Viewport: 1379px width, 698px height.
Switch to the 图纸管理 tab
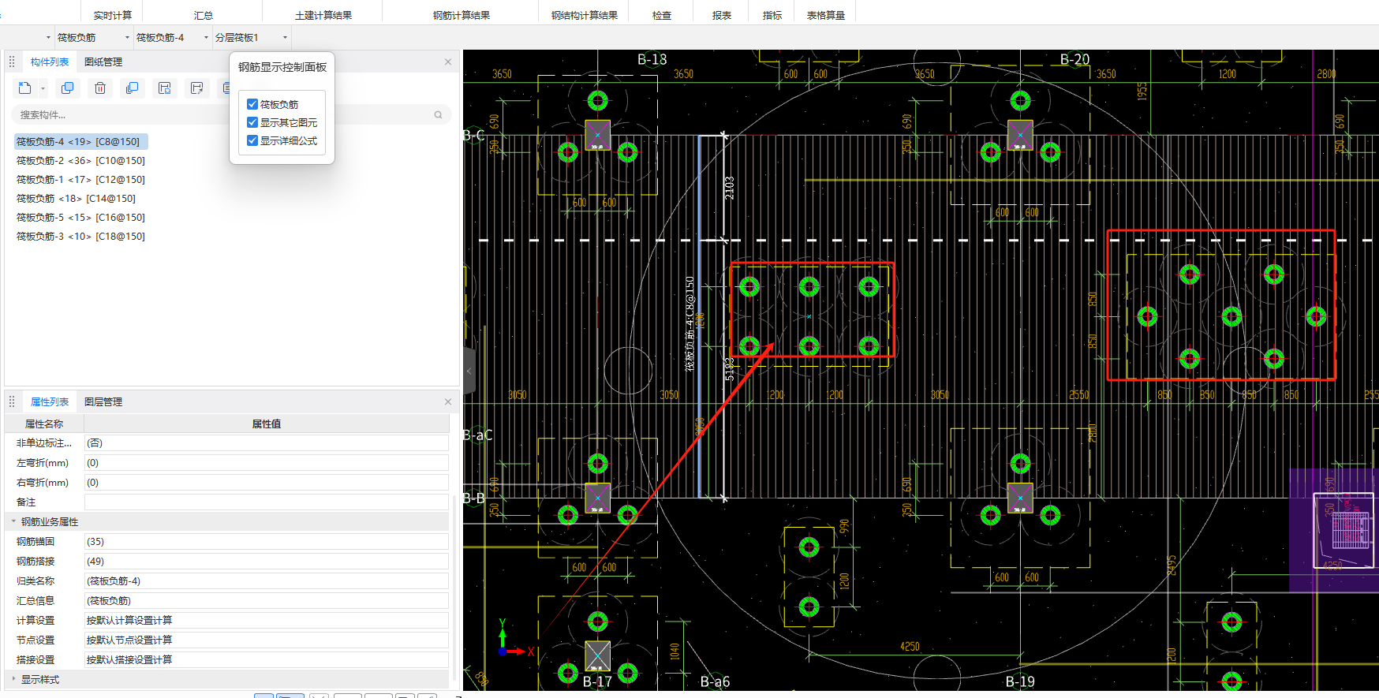coord(103,62)
